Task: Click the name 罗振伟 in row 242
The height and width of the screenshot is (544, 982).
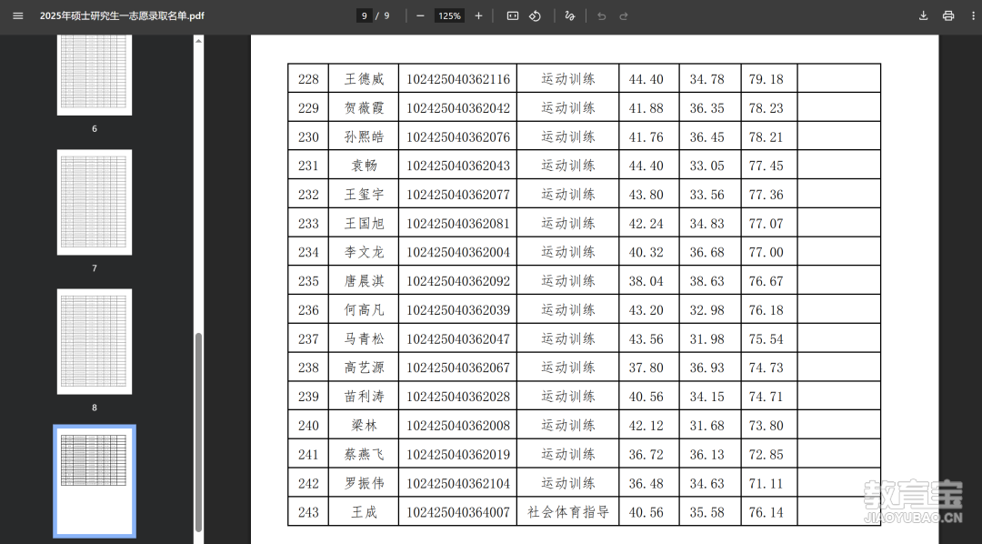Action: 364,483
